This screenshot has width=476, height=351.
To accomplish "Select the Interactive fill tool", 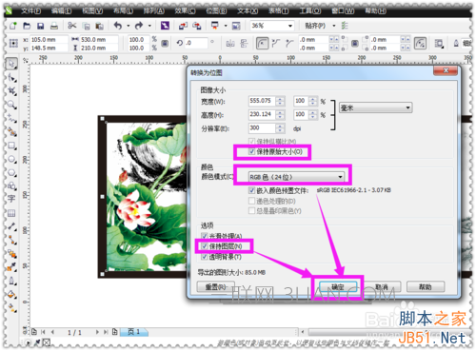I will coord(12,308).
